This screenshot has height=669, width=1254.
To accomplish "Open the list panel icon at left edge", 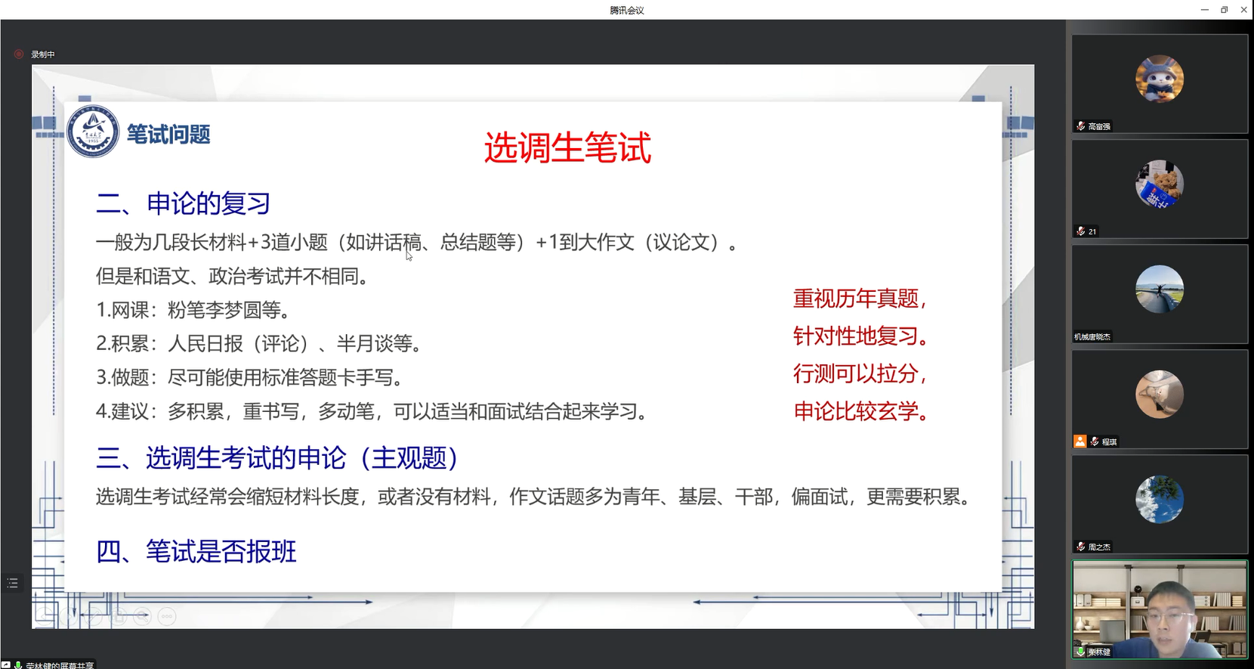I will [13, 583].
